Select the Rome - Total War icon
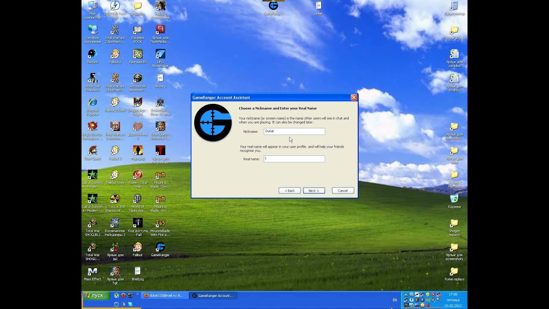The height and width of the screenshot is (309, 549). coord(138,179)
